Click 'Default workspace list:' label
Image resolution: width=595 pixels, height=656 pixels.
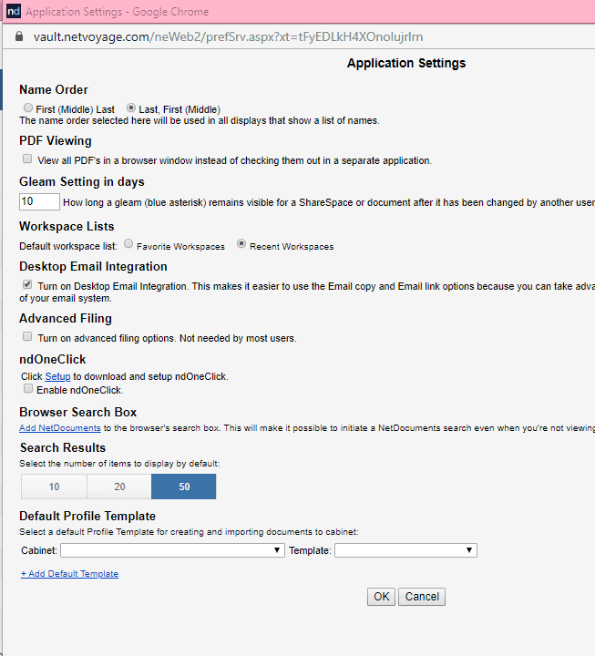point(68,246)
